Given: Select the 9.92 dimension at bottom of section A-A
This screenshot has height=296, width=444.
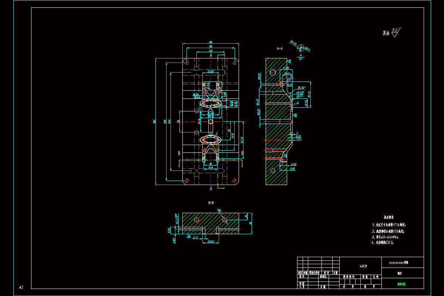Looking at the screenshot, I should tap(292, 169).
